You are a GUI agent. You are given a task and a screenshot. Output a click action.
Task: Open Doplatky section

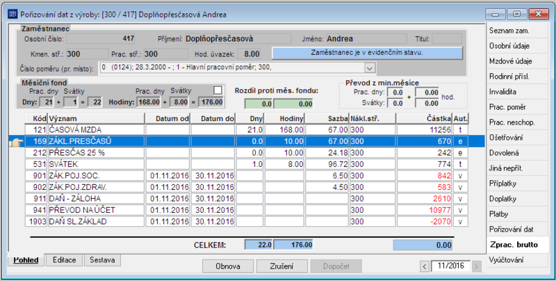pyautogui.click(x=517, y=199)
